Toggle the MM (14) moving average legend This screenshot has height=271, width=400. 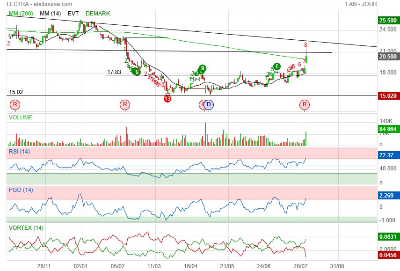coord(50,14)
